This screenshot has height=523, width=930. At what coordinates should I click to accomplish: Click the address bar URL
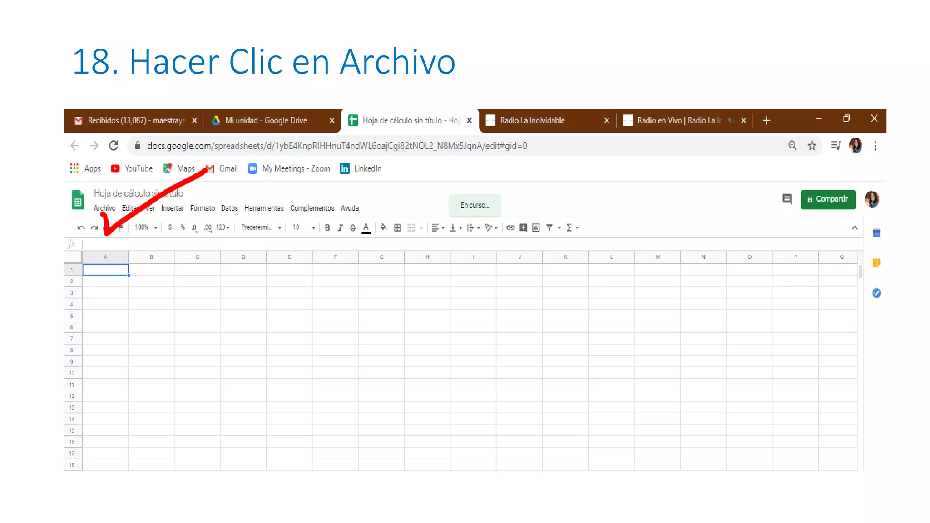[x=337, y=146]
